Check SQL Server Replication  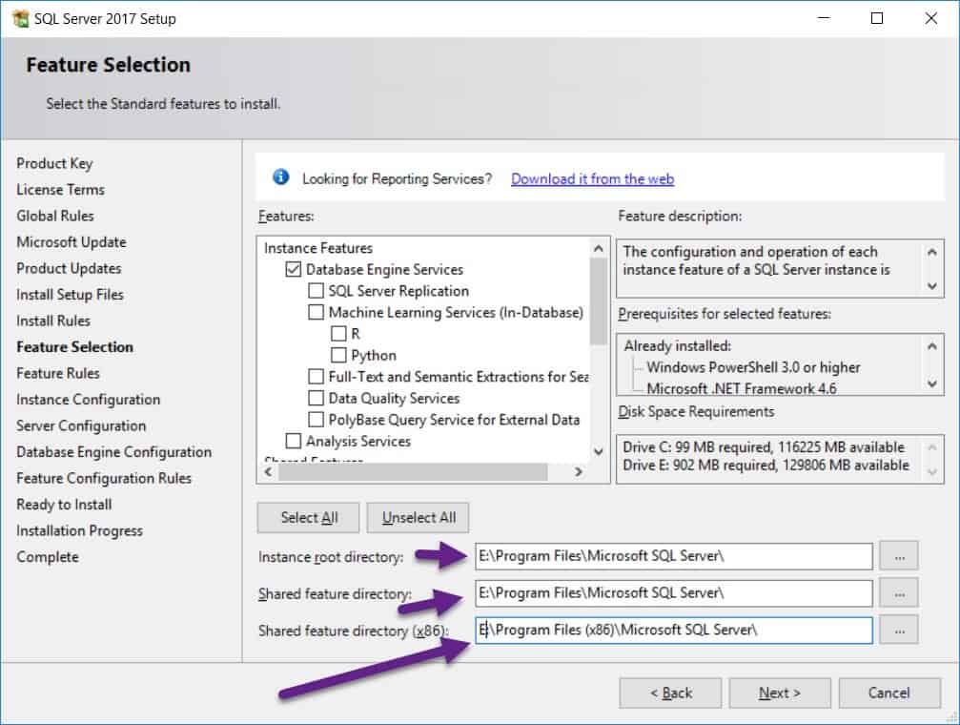coord(316,291)
